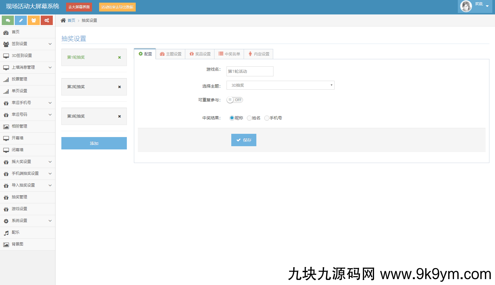
Task: Click the 游戏名 input field
Action: tap(250, 71)
